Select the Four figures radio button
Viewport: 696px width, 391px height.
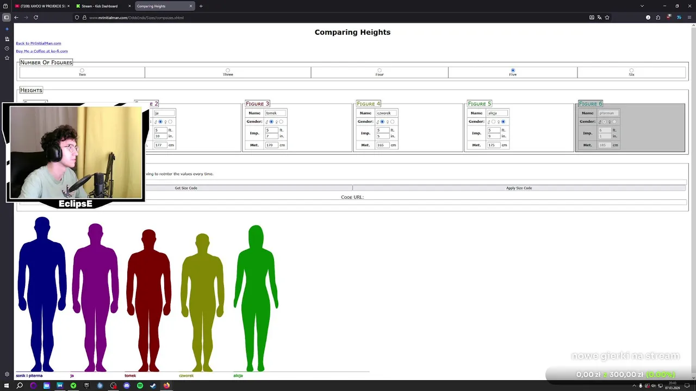pos(380,70)
